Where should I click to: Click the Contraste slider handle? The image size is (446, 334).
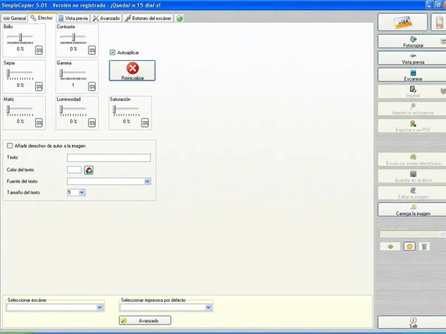(x=74, y=37)
